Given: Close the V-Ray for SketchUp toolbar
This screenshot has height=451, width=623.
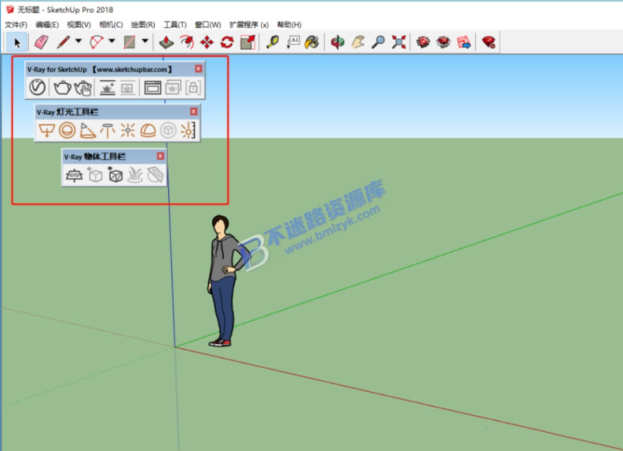Looking at the screenshot, I should coord(198,69).
